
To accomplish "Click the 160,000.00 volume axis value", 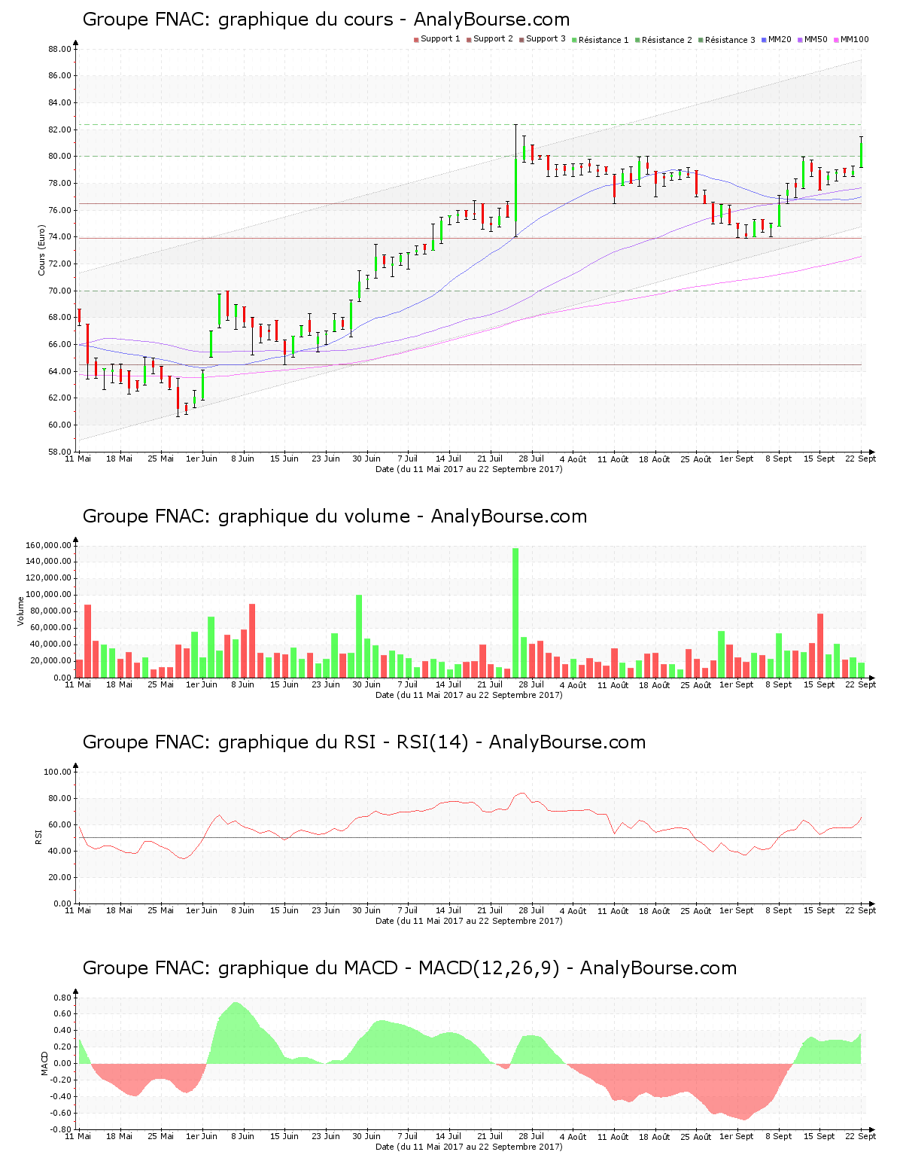I will (x=48, y=545).
